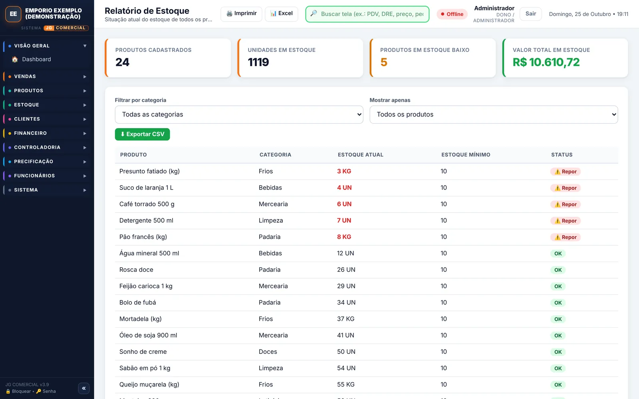639x399 pixels.
Task: Collapse the sidebar with double-chevron button
Action: [84, 388]
